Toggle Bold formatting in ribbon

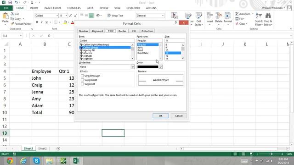[37, 22]
